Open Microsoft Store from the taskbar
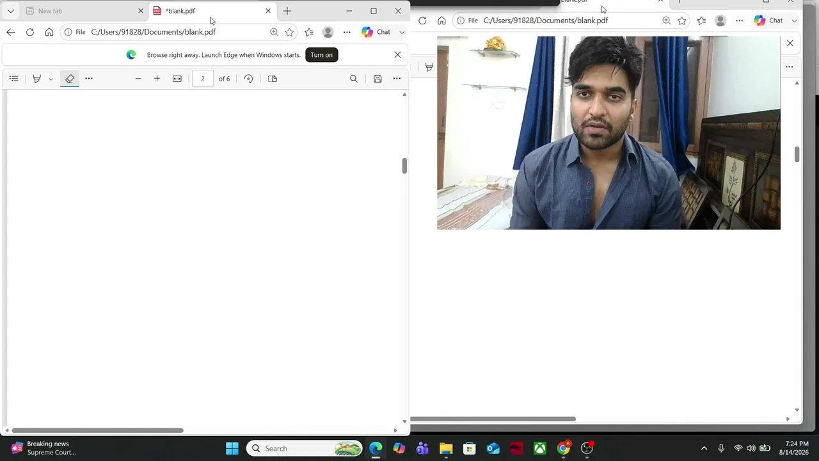The height and width of the screenshot is (461, 819). (x=470, y=448)
